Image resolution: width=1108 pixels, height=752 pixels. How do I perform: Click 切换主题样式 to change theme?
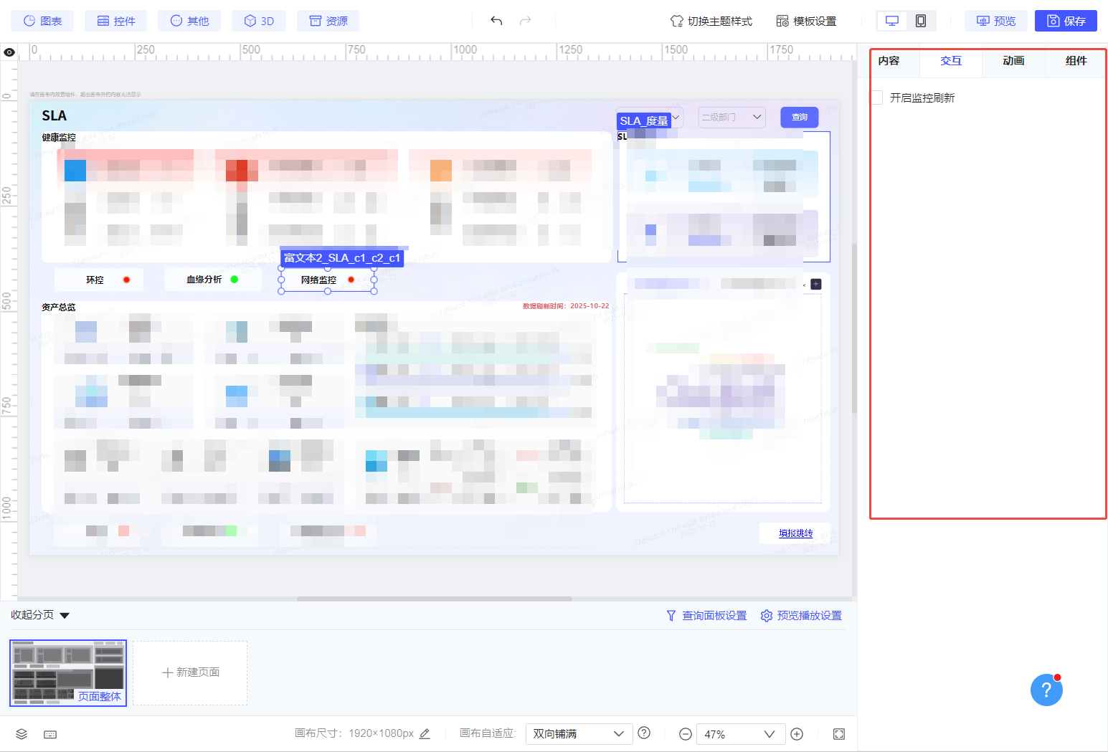point(711,21)
